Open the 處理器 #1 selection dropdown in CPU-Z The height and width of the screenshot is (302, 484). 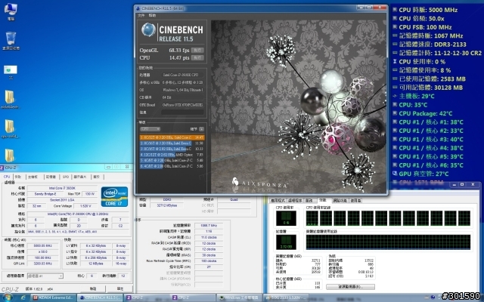pos(45,276)
